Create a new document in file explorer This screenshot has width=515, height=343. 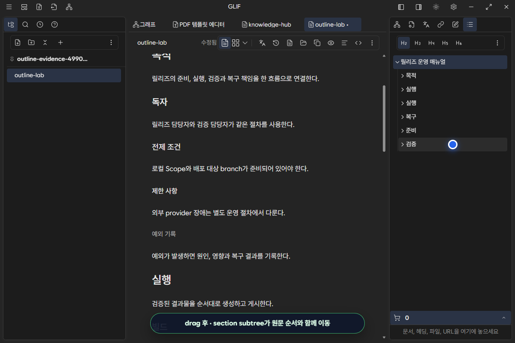[x=18, y=42]
